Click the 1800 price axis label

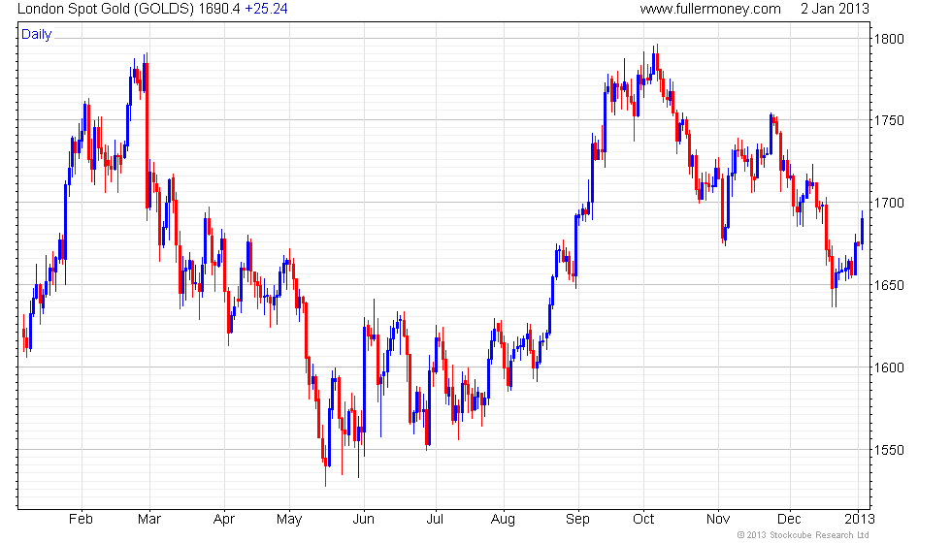[x=889, y=40]
